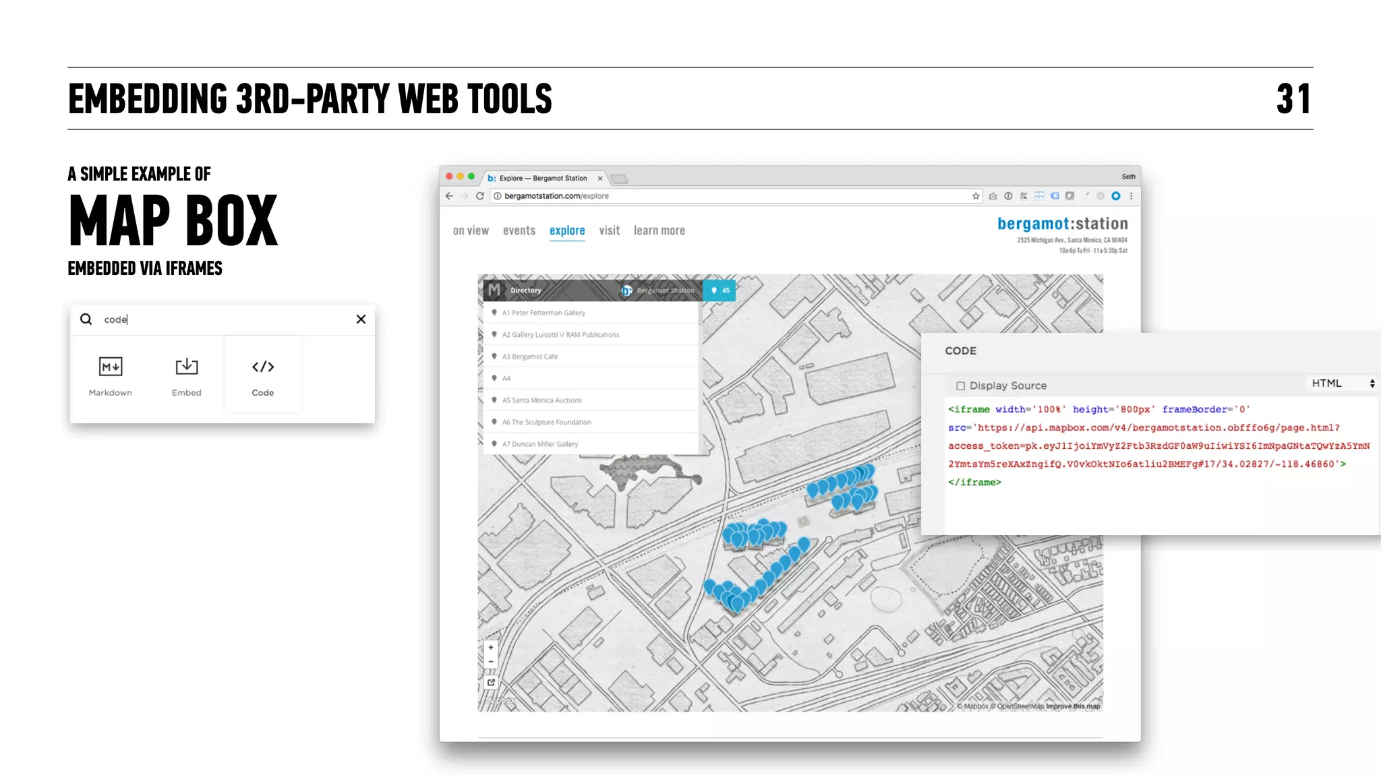Click the Mapbox M logo in Directory header
The width and height of the screenshot is (1381, 775).
[494, 290]
